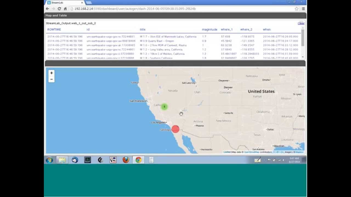
Task: Click the red marker near San Diego
Action: 175,129
